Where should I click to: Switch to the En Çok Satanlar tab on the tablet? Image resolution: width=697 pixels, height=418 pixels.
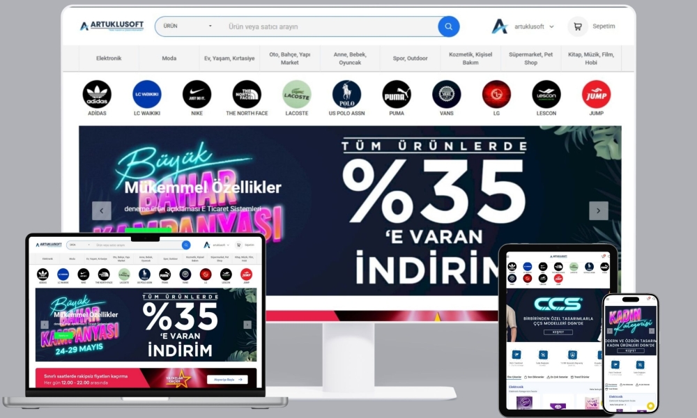[x=558, y=377]
